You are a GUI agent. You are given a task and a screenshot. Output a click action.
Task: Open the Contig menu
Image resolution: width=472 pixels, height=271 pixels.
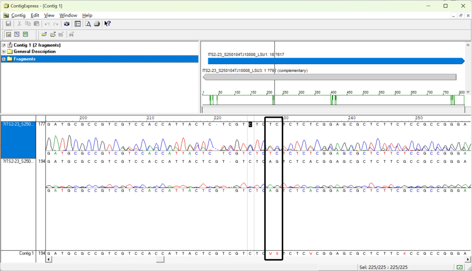coord(18,15)
